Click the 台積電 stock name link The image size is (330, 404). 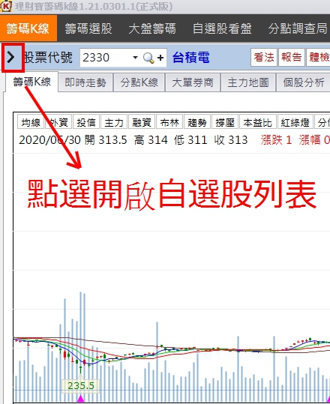click(190, 58)
